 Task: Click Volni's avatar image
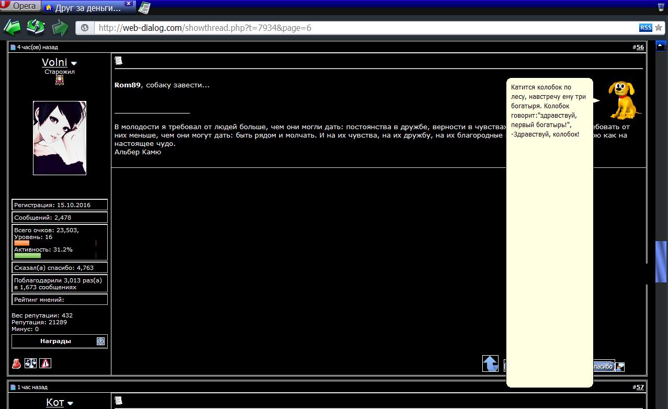(60, 138)
